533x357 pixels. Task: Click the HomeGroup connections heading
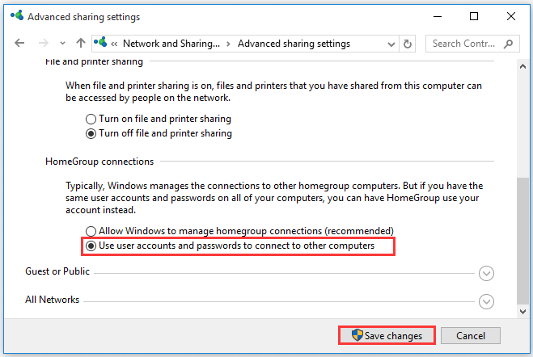coord(99,162)
